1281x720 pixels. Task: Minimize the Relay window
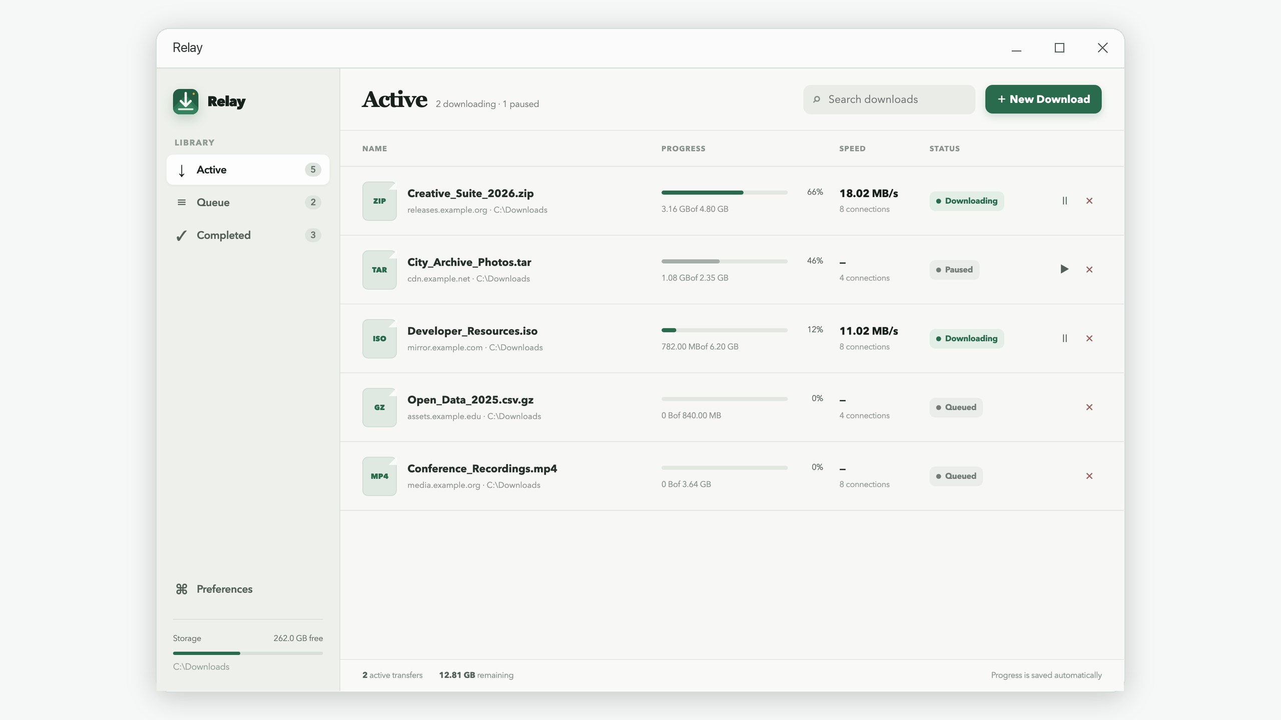(1016, 48)
